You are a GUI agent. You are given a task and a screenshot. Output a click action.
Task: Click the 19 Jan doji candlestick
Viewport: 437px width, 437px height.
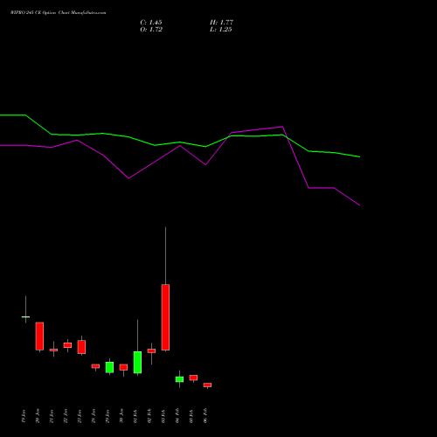coord(25,316)
